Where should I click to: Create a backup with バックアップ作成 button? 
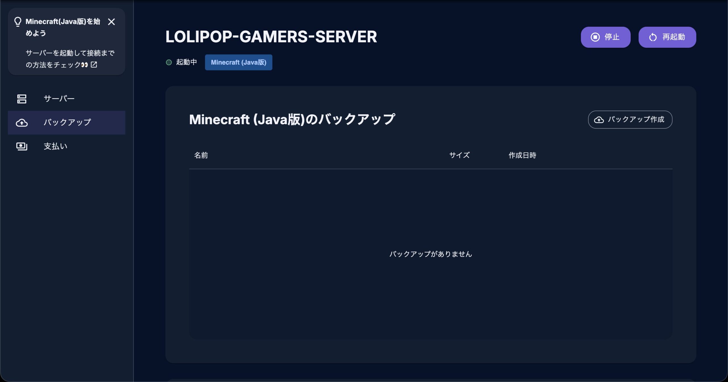[630, 119]
